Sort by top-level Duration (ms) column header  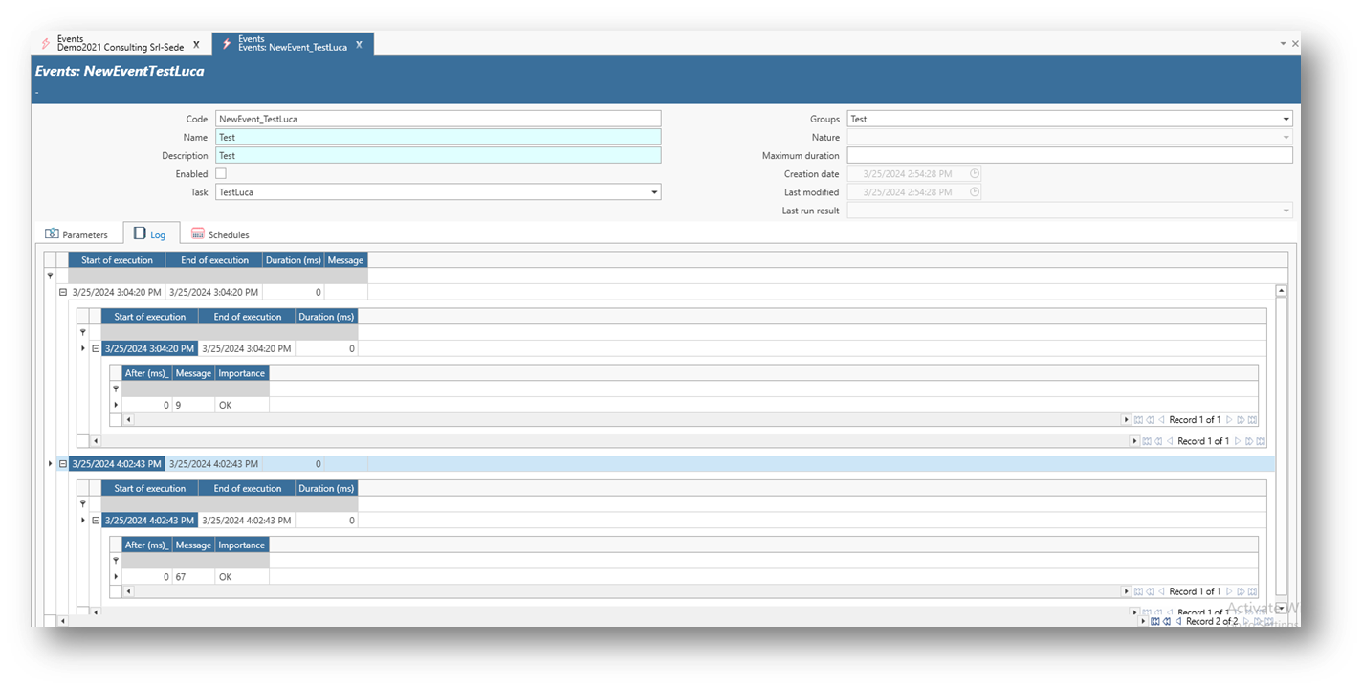point(293,260)
